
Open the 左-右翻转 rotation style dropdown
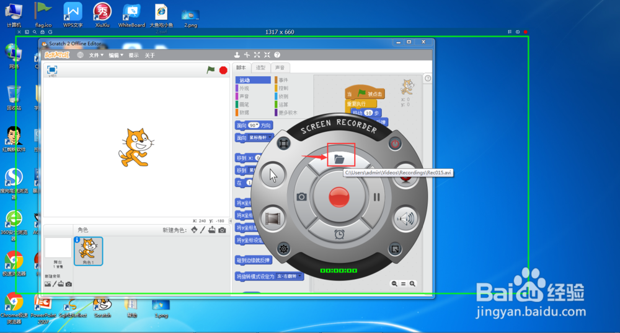point(299,276)
